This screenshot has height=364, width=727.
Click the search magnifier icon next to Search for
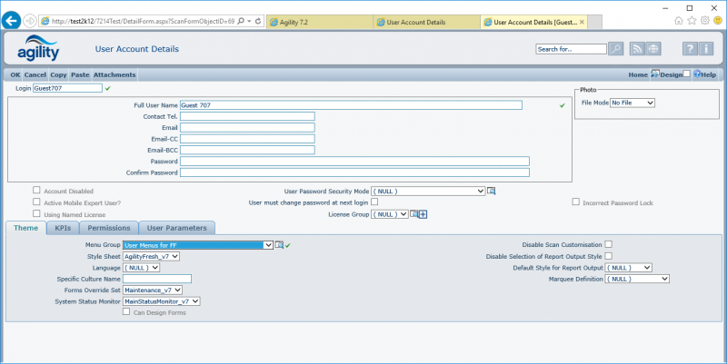[615, 49]
